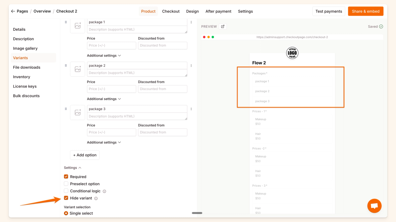Open more options menu for package 1
The image size is (396, 222).
(191, 22)
